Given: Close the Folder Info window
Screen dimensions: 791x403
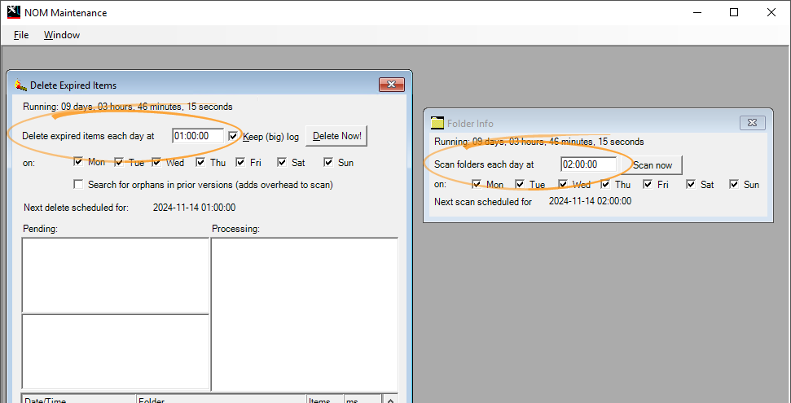Looking at the screenshot, I should [x=752, y=123].
